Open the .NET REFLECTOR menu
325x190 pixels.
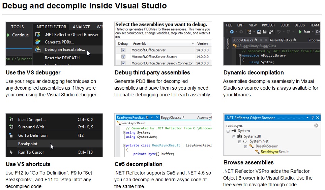click(51, 27)
